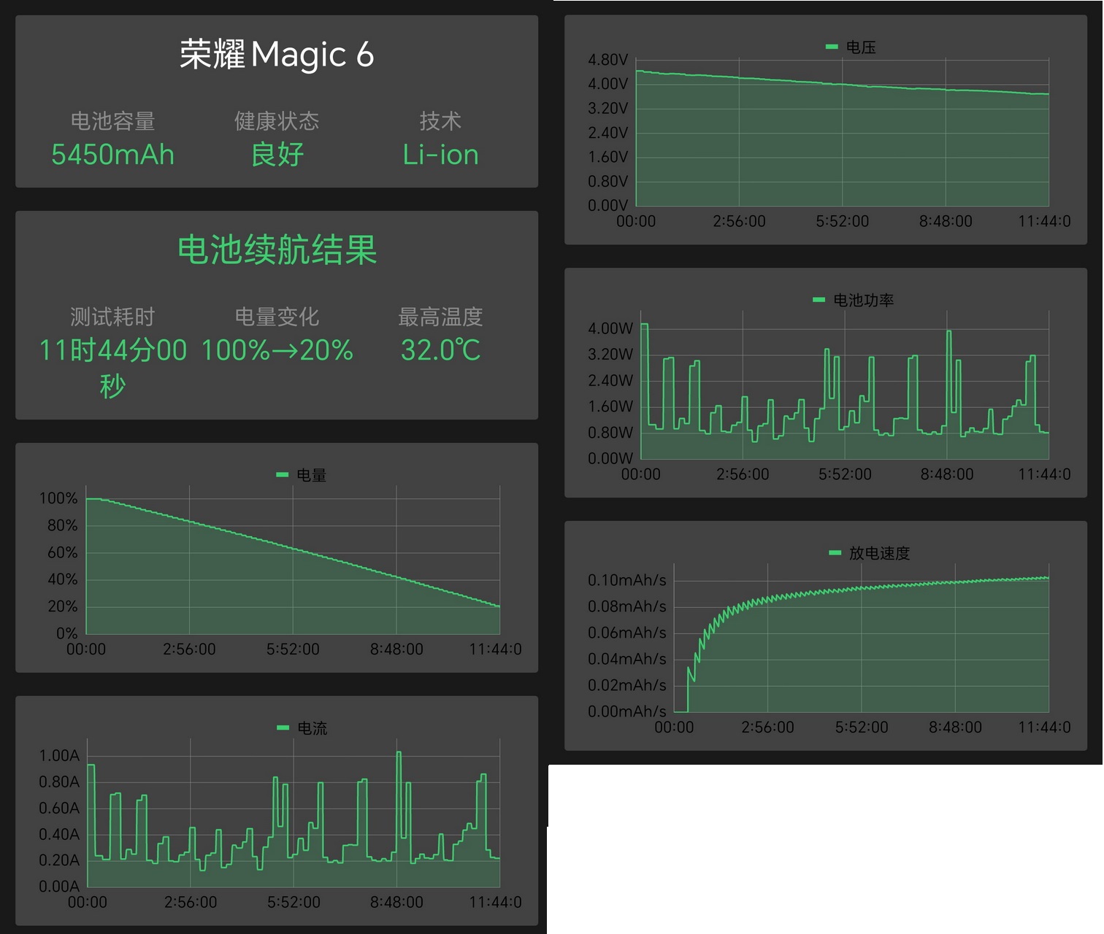Click the 技术 label
This screenshot has width=1104, height=934.
tap(440, 121)
